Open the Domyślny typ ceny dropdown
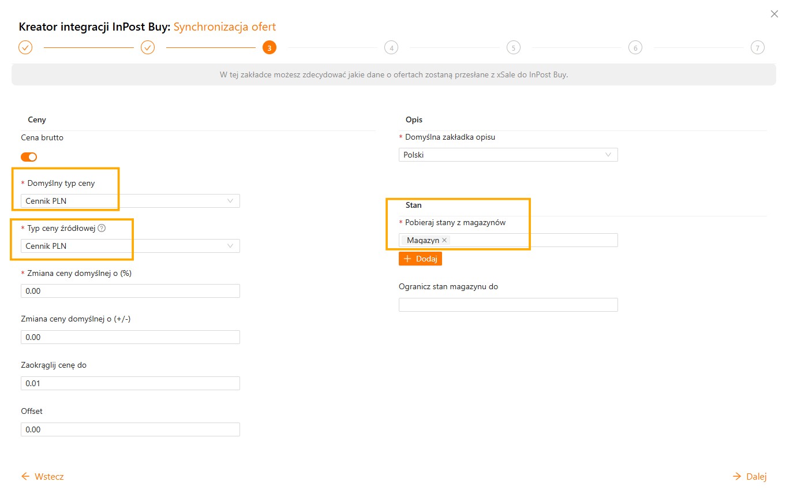The width and height of the screenshot is (786, 497). point(130,201)
